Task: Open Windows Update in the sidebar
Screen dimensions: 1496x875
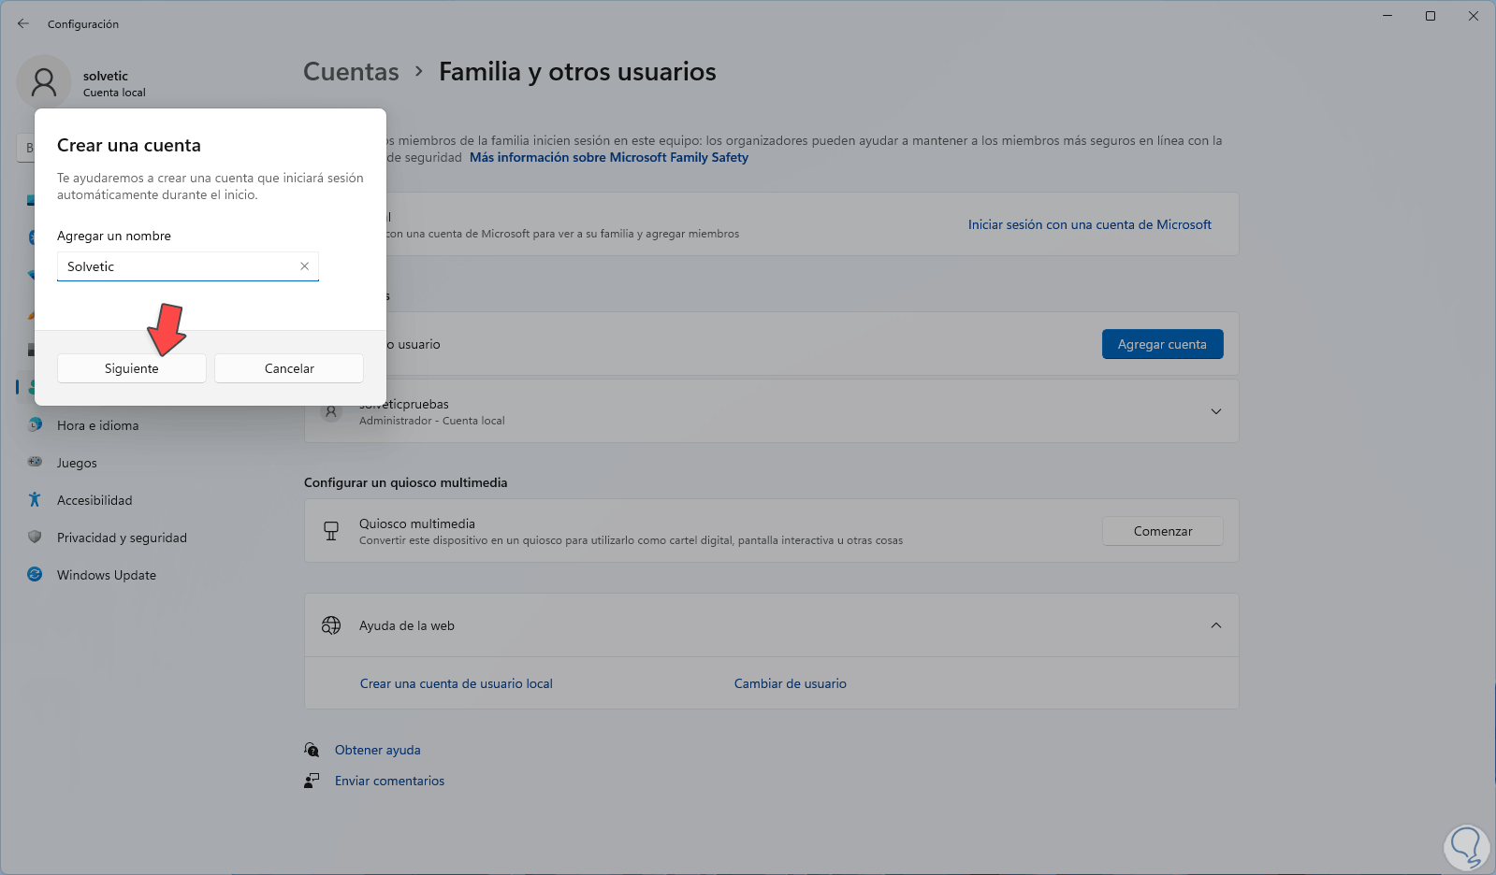Action: (107, 575)
